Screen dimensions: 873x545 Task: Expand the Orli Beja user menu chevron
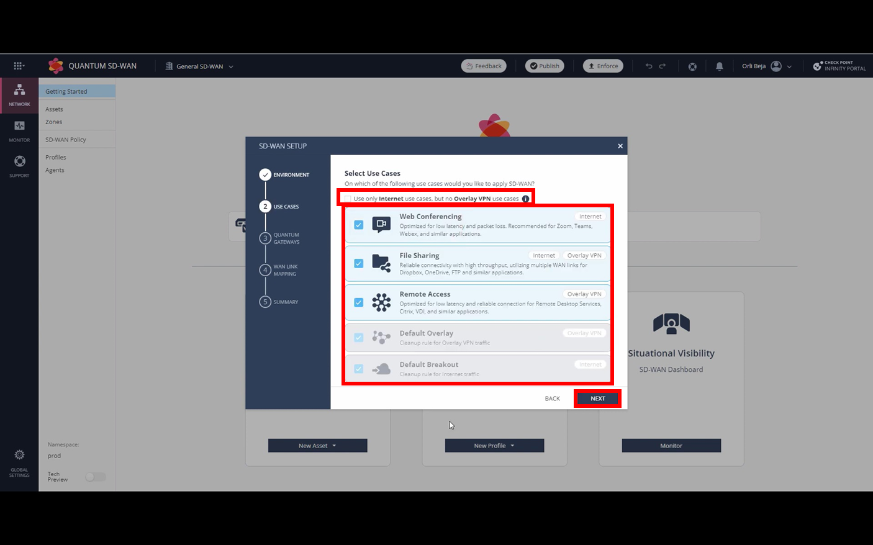point(789,66)
